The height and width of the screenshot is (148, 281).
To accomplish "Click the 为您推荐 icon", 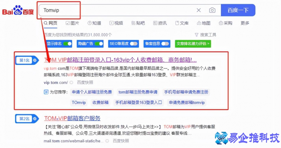I will click(46, 92).
